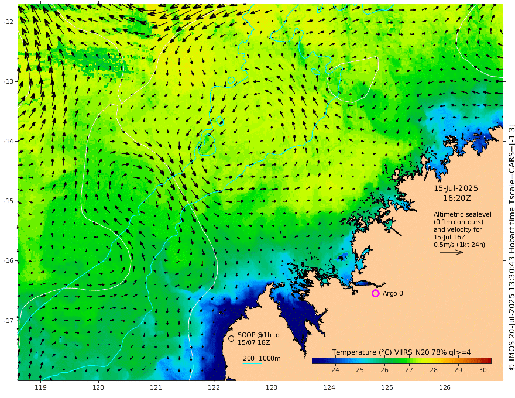Screen dimensions: 515x398
Task: Click the cyan 200m contour legend line
Action: point(252,363)
